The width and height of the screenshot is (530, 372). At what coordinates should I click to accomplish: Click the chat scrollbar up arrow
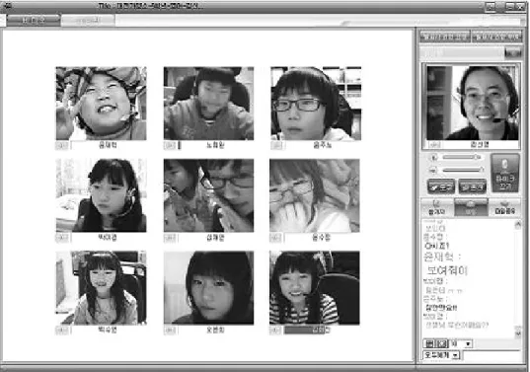[518, 224]
